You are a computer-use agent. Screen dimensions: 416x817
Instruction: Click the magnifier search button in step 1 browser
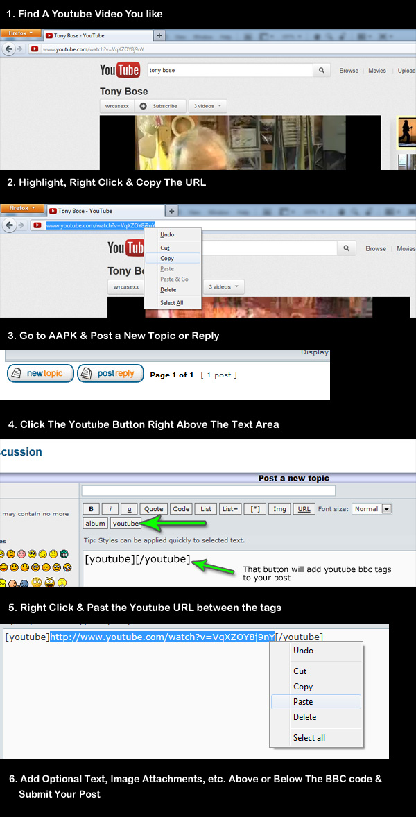tap(322, 70)
